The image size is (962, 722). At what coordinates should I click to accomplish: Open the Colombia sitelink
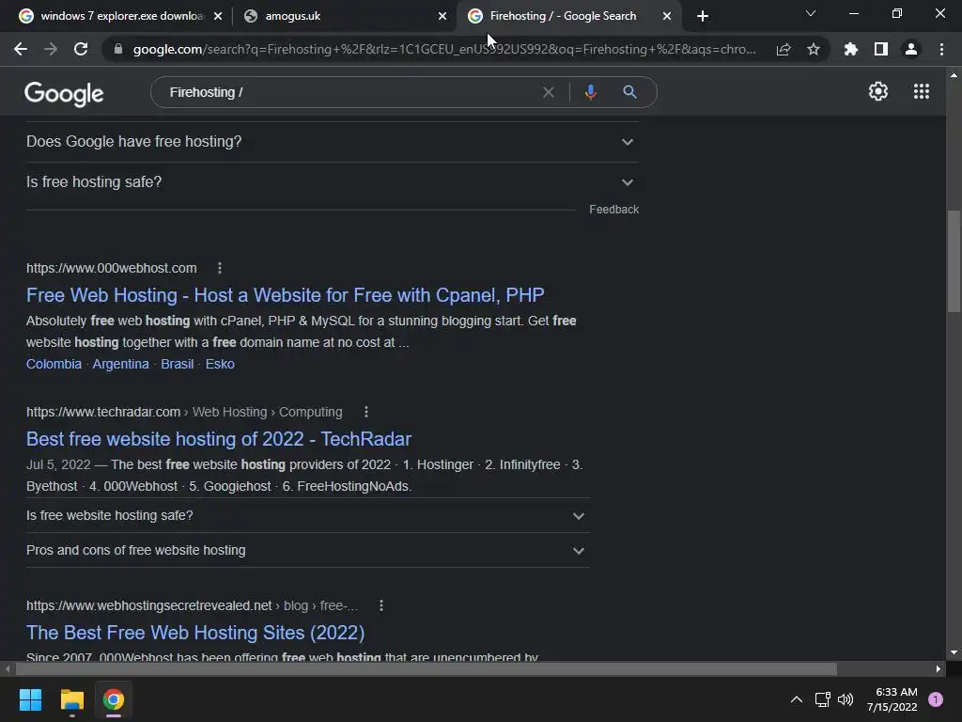point(54,364)
